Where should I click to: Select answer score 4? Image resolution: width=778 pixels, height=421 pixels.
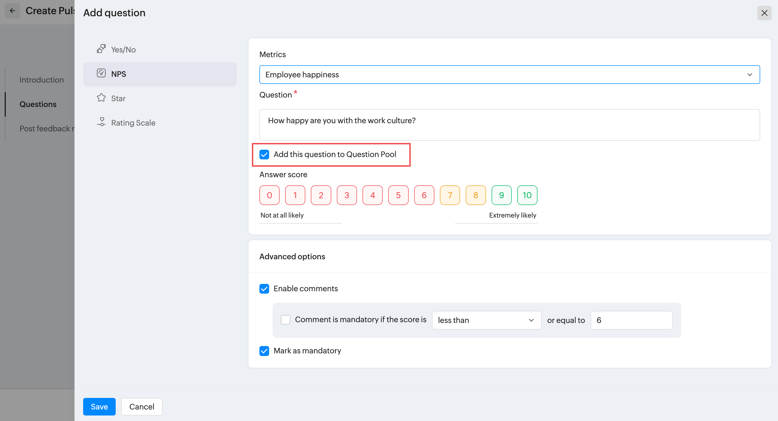pyautogui.click(x=372, y=195)
